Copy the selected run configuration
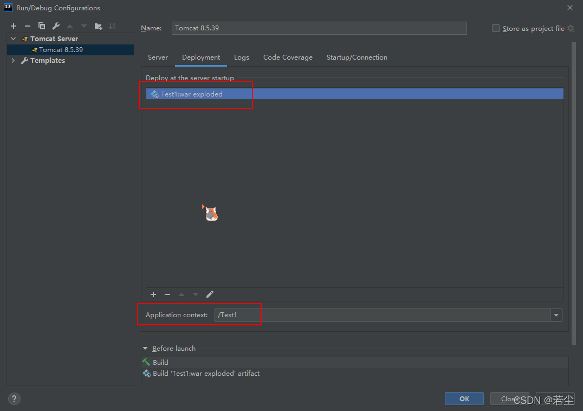This screenshot has height=411, width=583. click(42, 26)
